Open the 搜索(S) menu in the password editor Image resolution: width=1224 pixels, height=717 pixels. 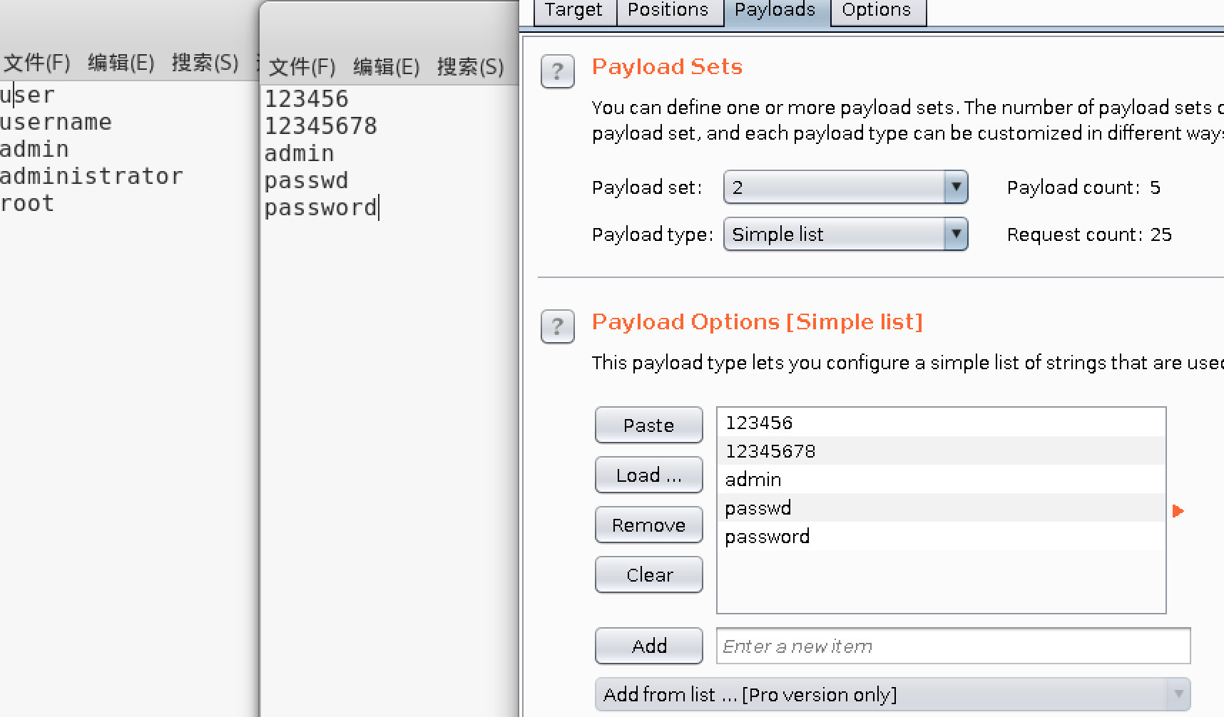(471, 67)
